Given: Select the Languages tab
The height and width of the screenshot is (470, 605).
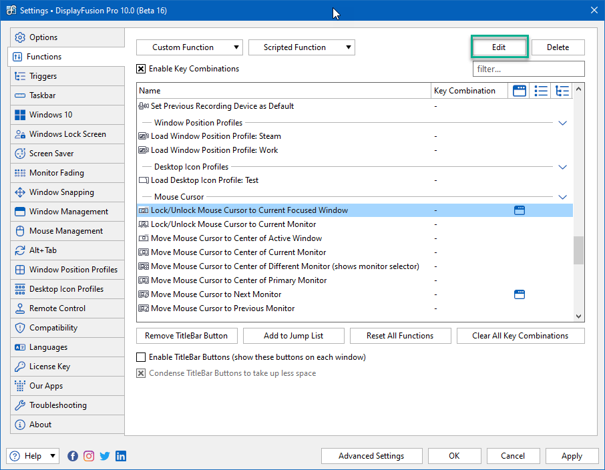Looking at the screenshot, I should point(67,347).
